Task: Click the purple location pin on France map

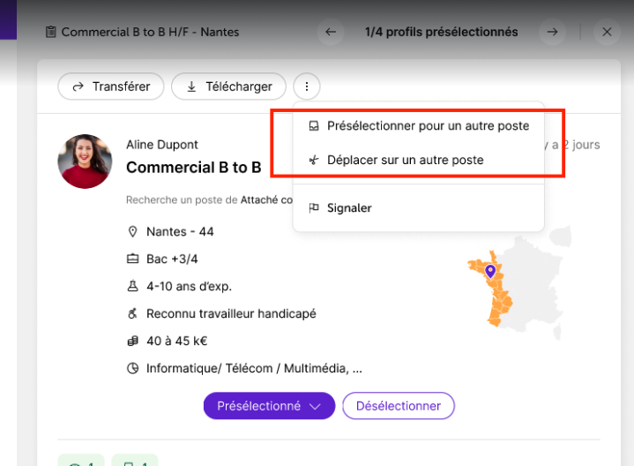Action: pos(490,271)
